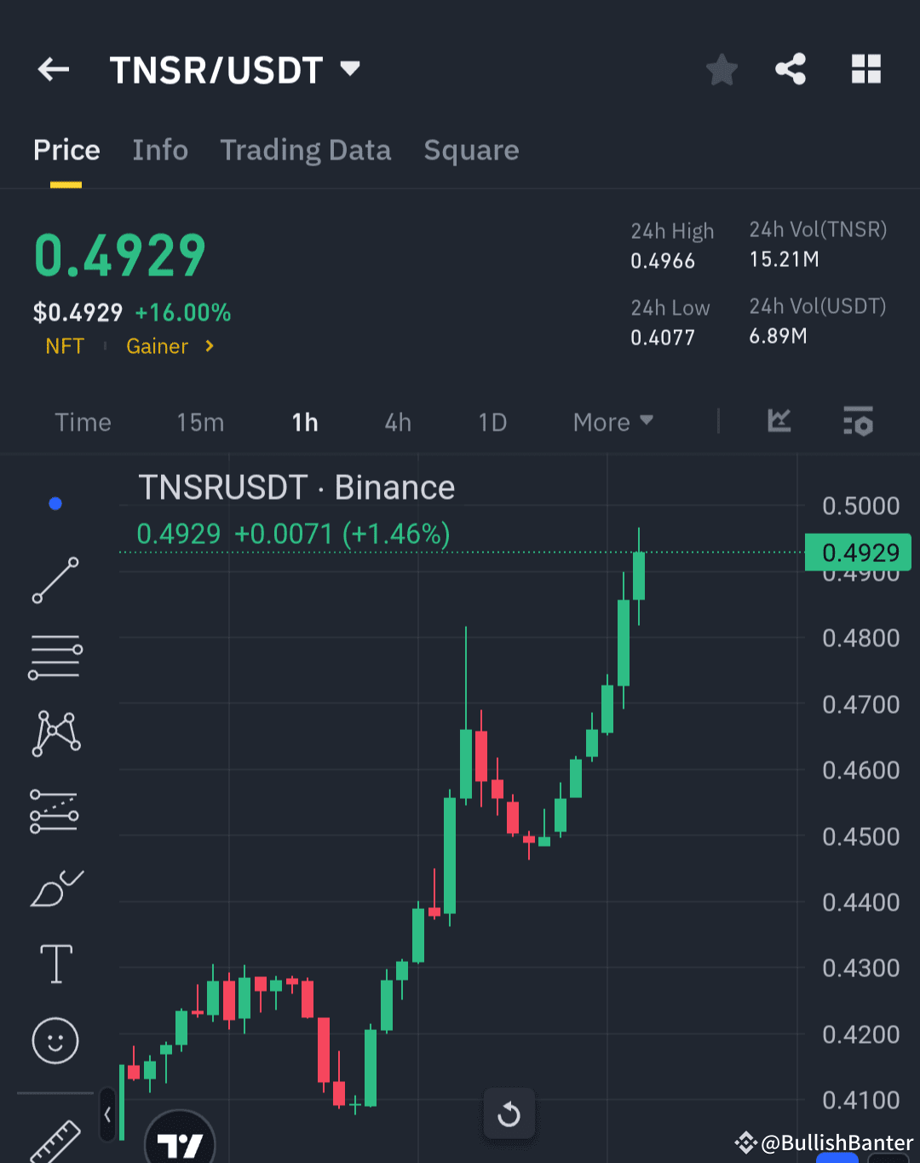This screenshot has height=1163, width=920.
Task: Toggle the drawing cursor dot option
Action: coord(55,503)
